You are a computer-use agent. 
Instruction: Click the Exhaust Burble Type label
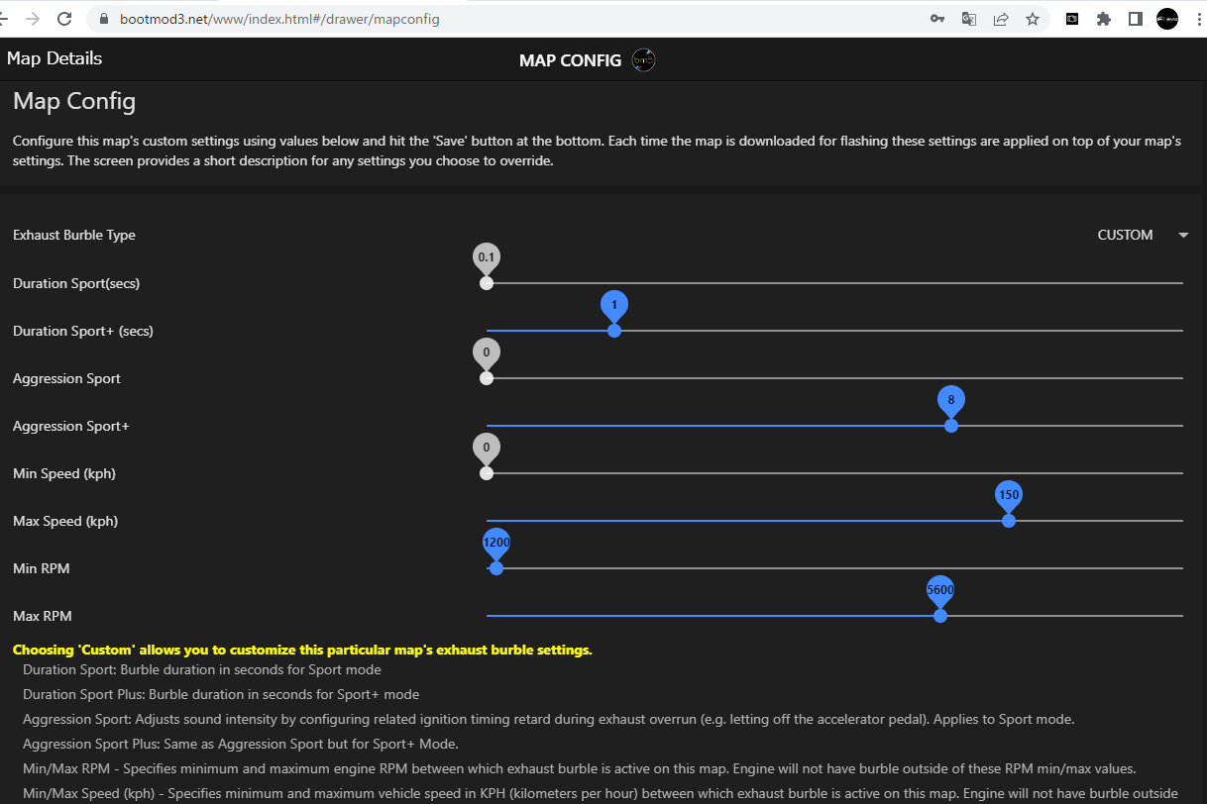[74, 236]
